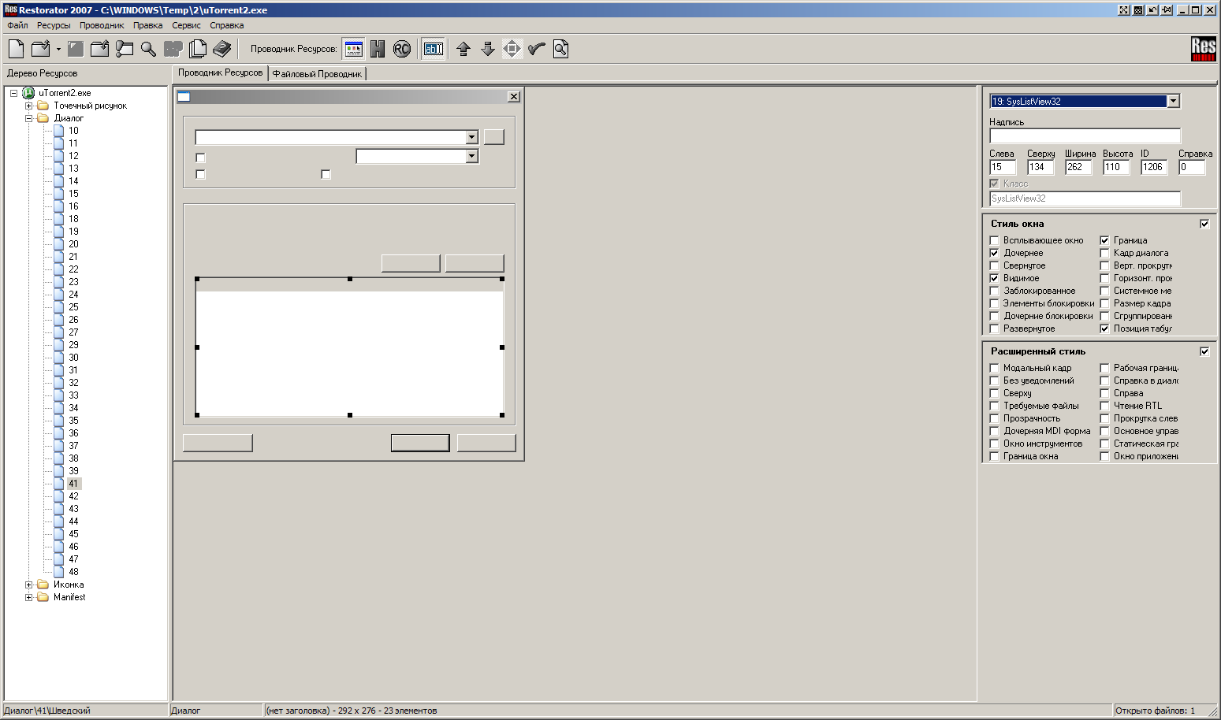Switch to 'Файловый Проводник' tab

coord(317,74)
